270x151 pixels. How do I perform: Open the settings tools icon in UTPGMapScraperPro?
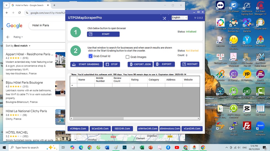click(164, 18)
